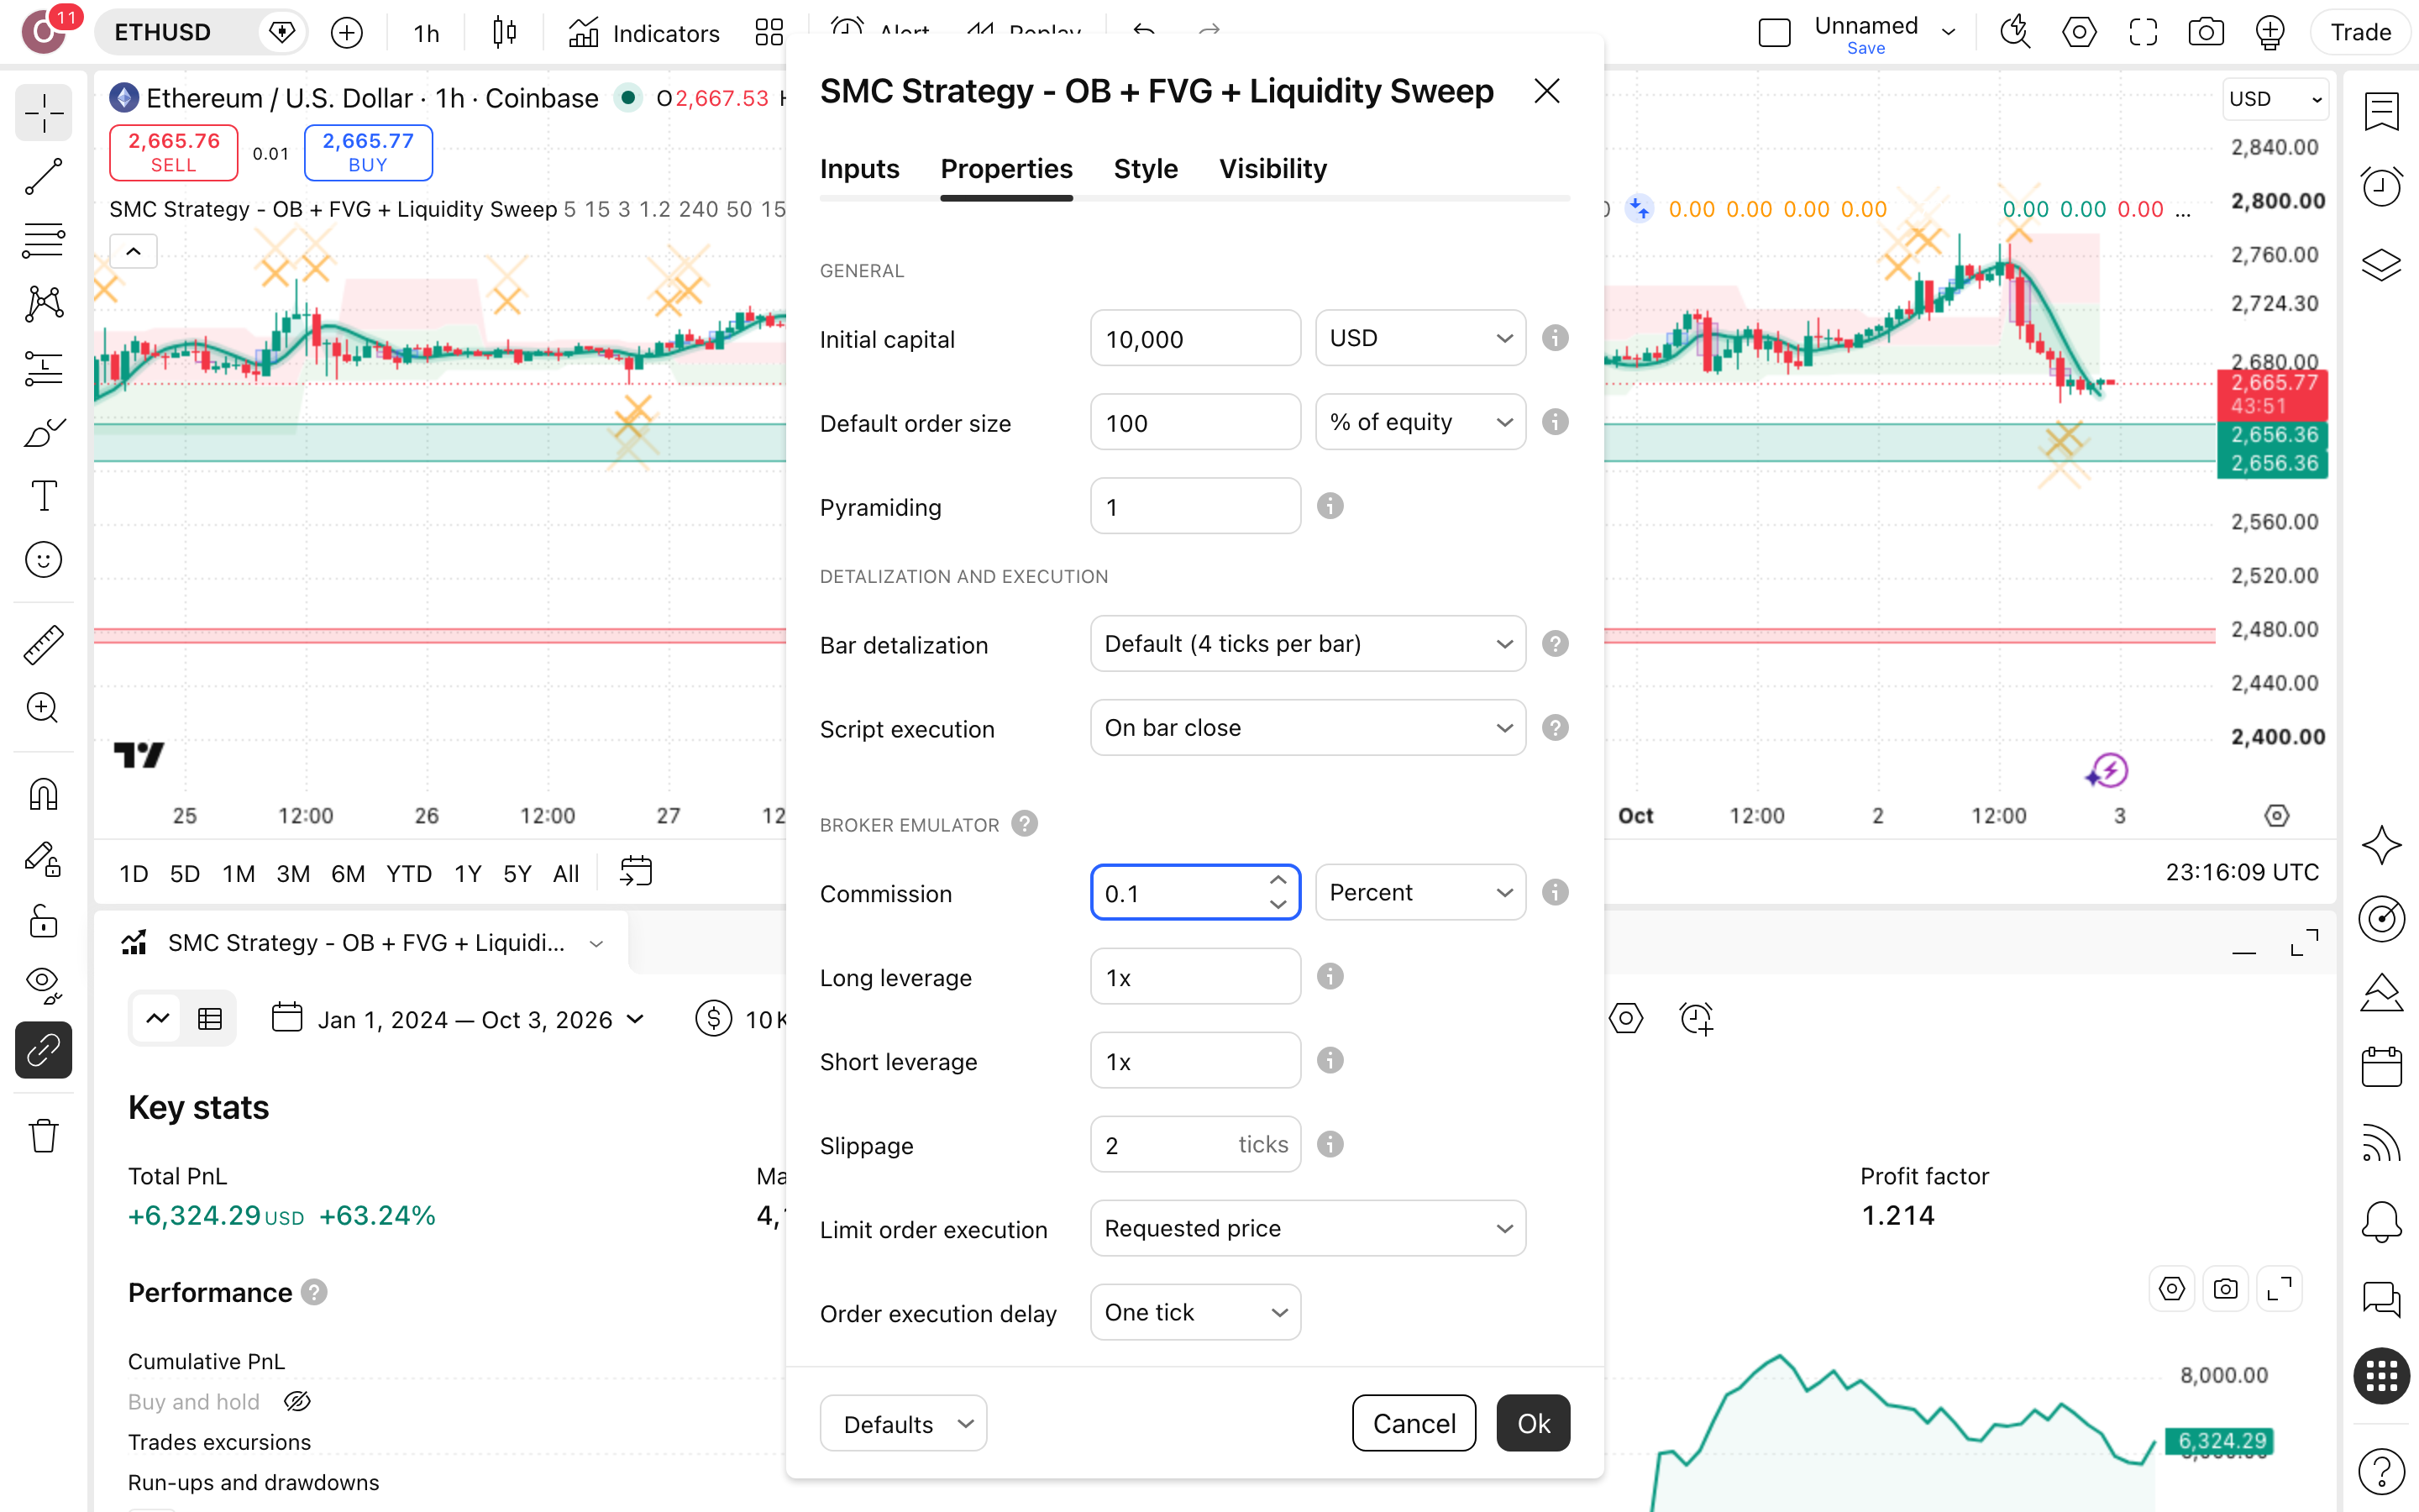
Task: Select the text annotation tool
Action: [44, 496]
